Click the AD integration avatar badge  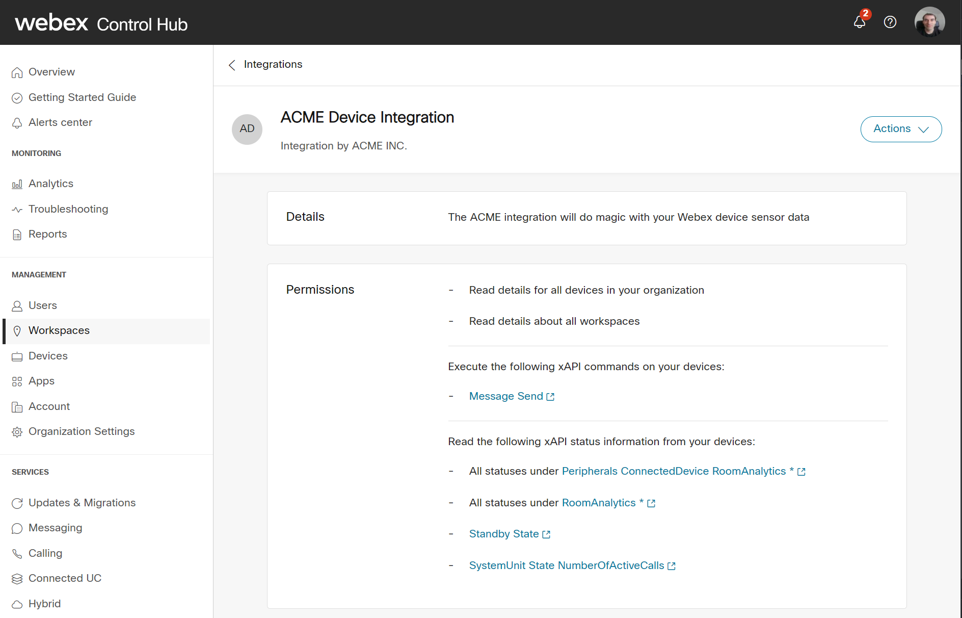247,129
